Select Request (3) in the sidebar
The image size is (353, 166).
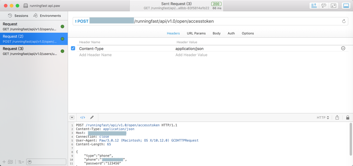point(30,51)
